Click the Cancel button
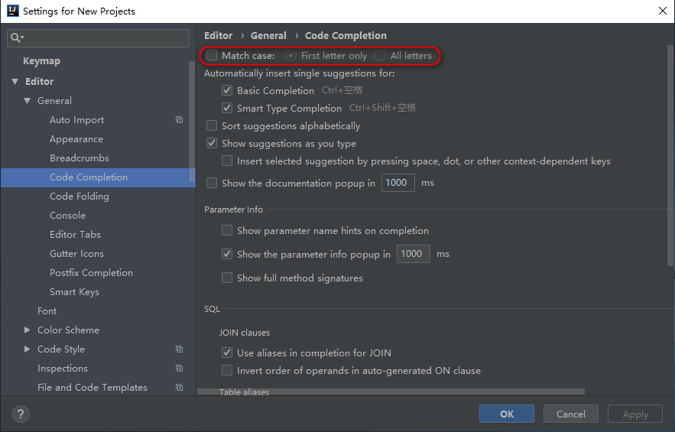Image resolution: width=675 pixels, height=432 pixels. click(x=571, y=414)
